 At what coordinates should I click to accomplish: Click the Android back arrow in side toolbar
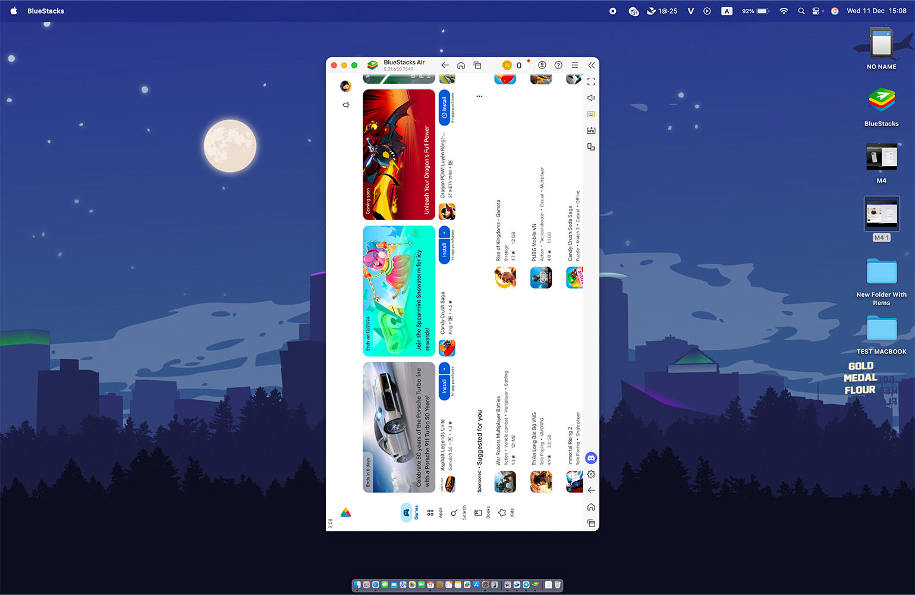(x=591, y=490)
